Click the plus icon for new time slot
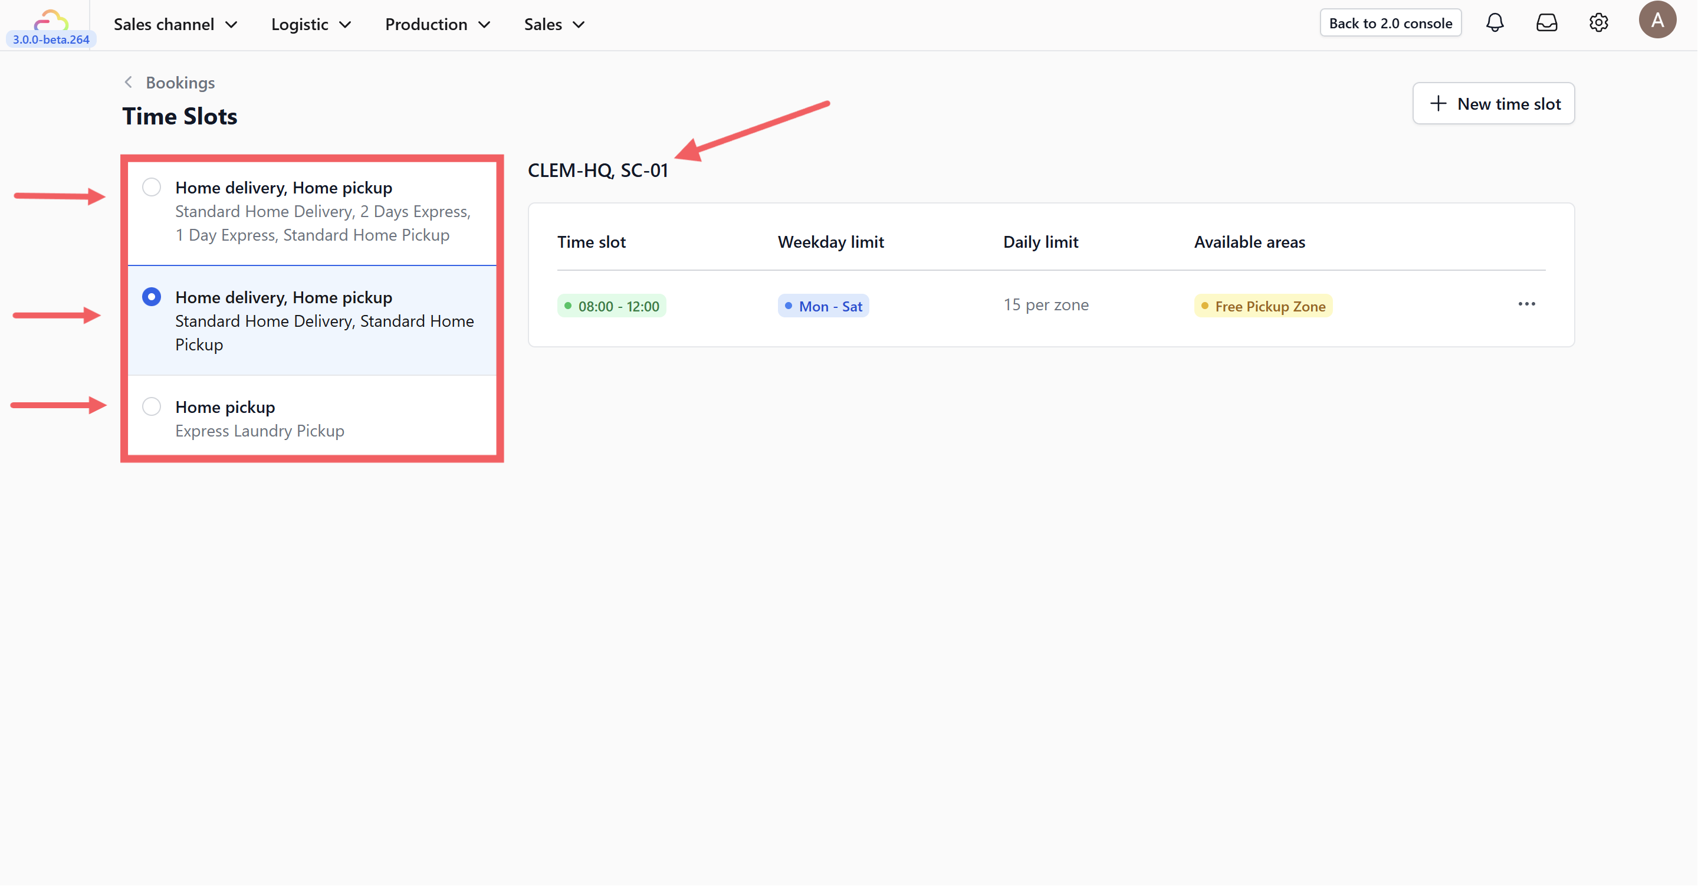The width and height of the screenshot is (1698, 886). [1438, 103]
